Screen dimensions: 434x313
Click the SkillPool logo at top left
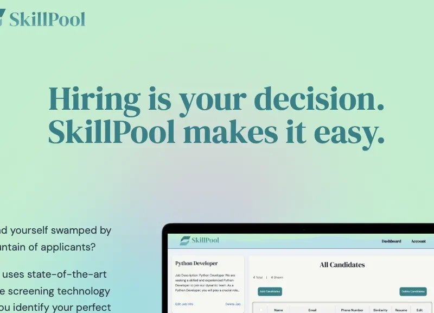[42, 18]
